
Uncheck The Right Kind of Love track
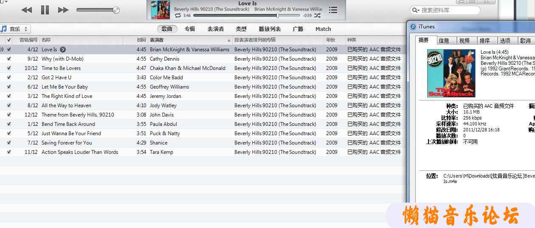(x=9, y=96)
